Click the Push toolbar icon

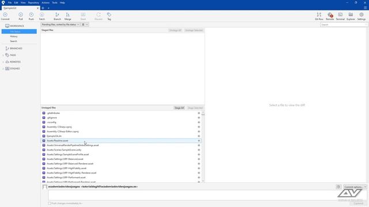pyautogui.click(x=31, y=16)
